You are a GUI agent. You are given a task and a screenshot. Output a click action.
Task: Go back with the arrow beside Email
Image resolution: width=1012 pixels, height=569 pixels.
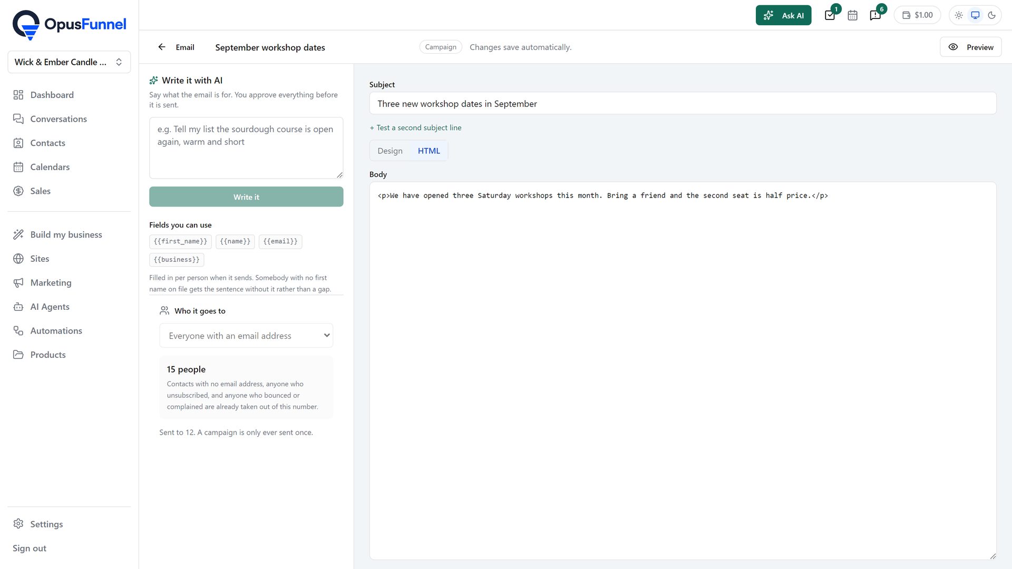click(x=162, y=47)
